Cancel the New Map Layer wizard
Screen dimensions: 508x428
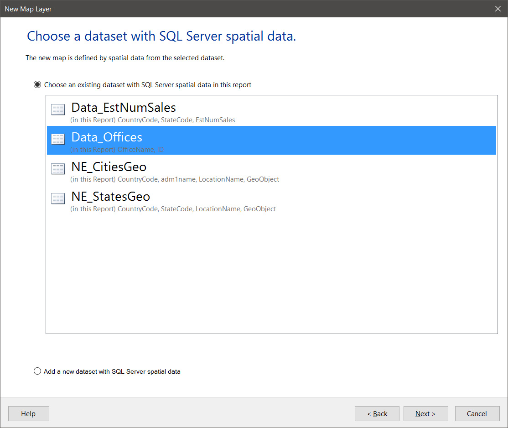[477, 414]
